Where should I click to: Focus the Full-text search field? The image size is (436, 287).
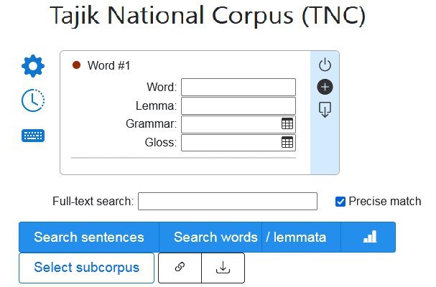(x=228, y=202)
